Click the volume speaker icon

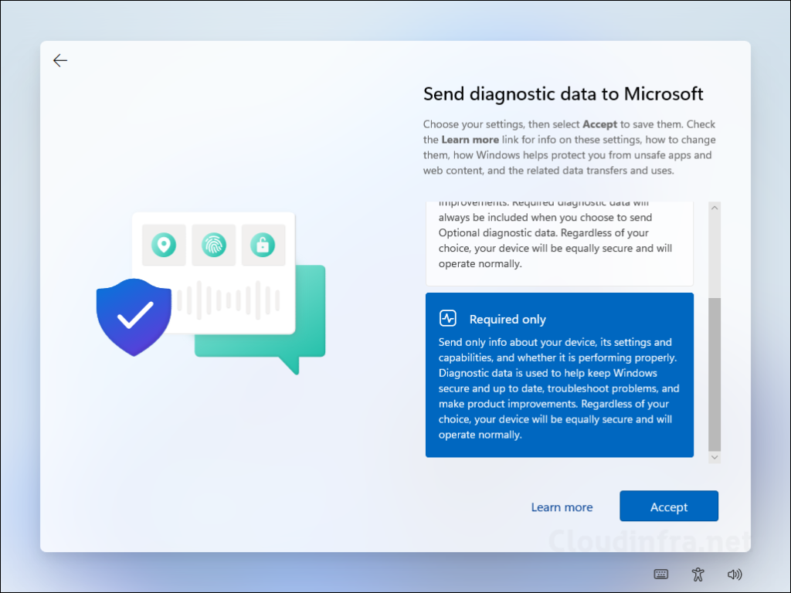tap(735, 574)
